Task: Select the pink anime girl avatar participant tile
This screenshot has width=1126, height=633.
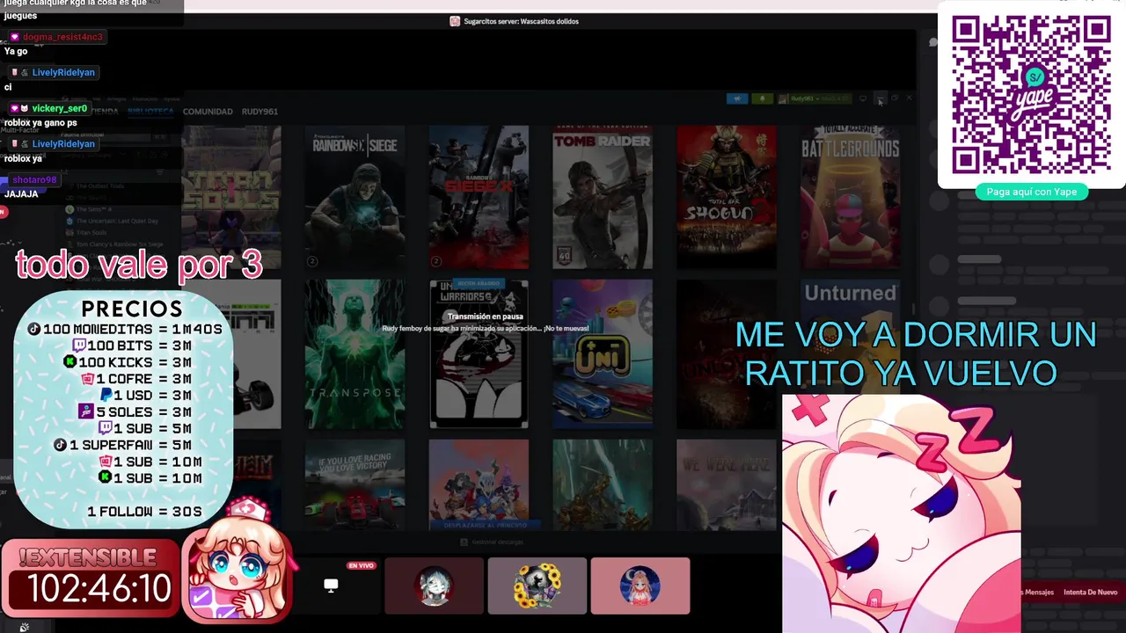Action: pos(640,586)
